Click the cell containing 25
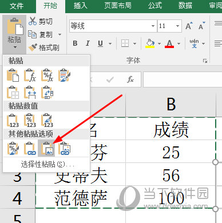This screenshot has width=222, height=223. [171, 152]
